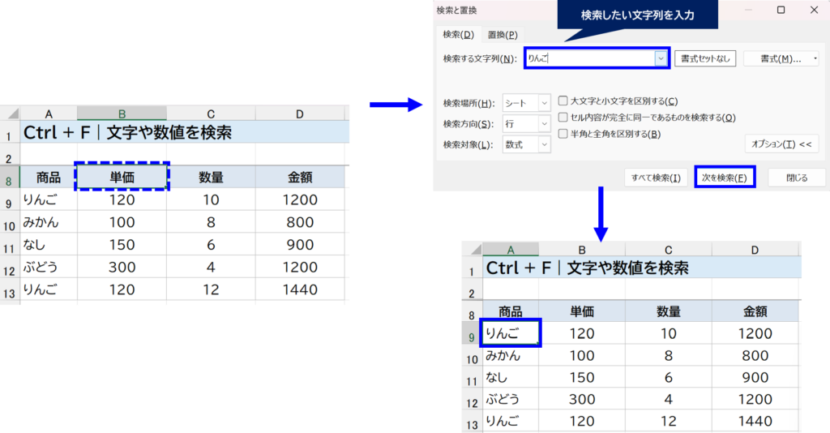Select column A header in lower-right spreadsheet
Screen dimensions: 830x433
pos(511,249)
